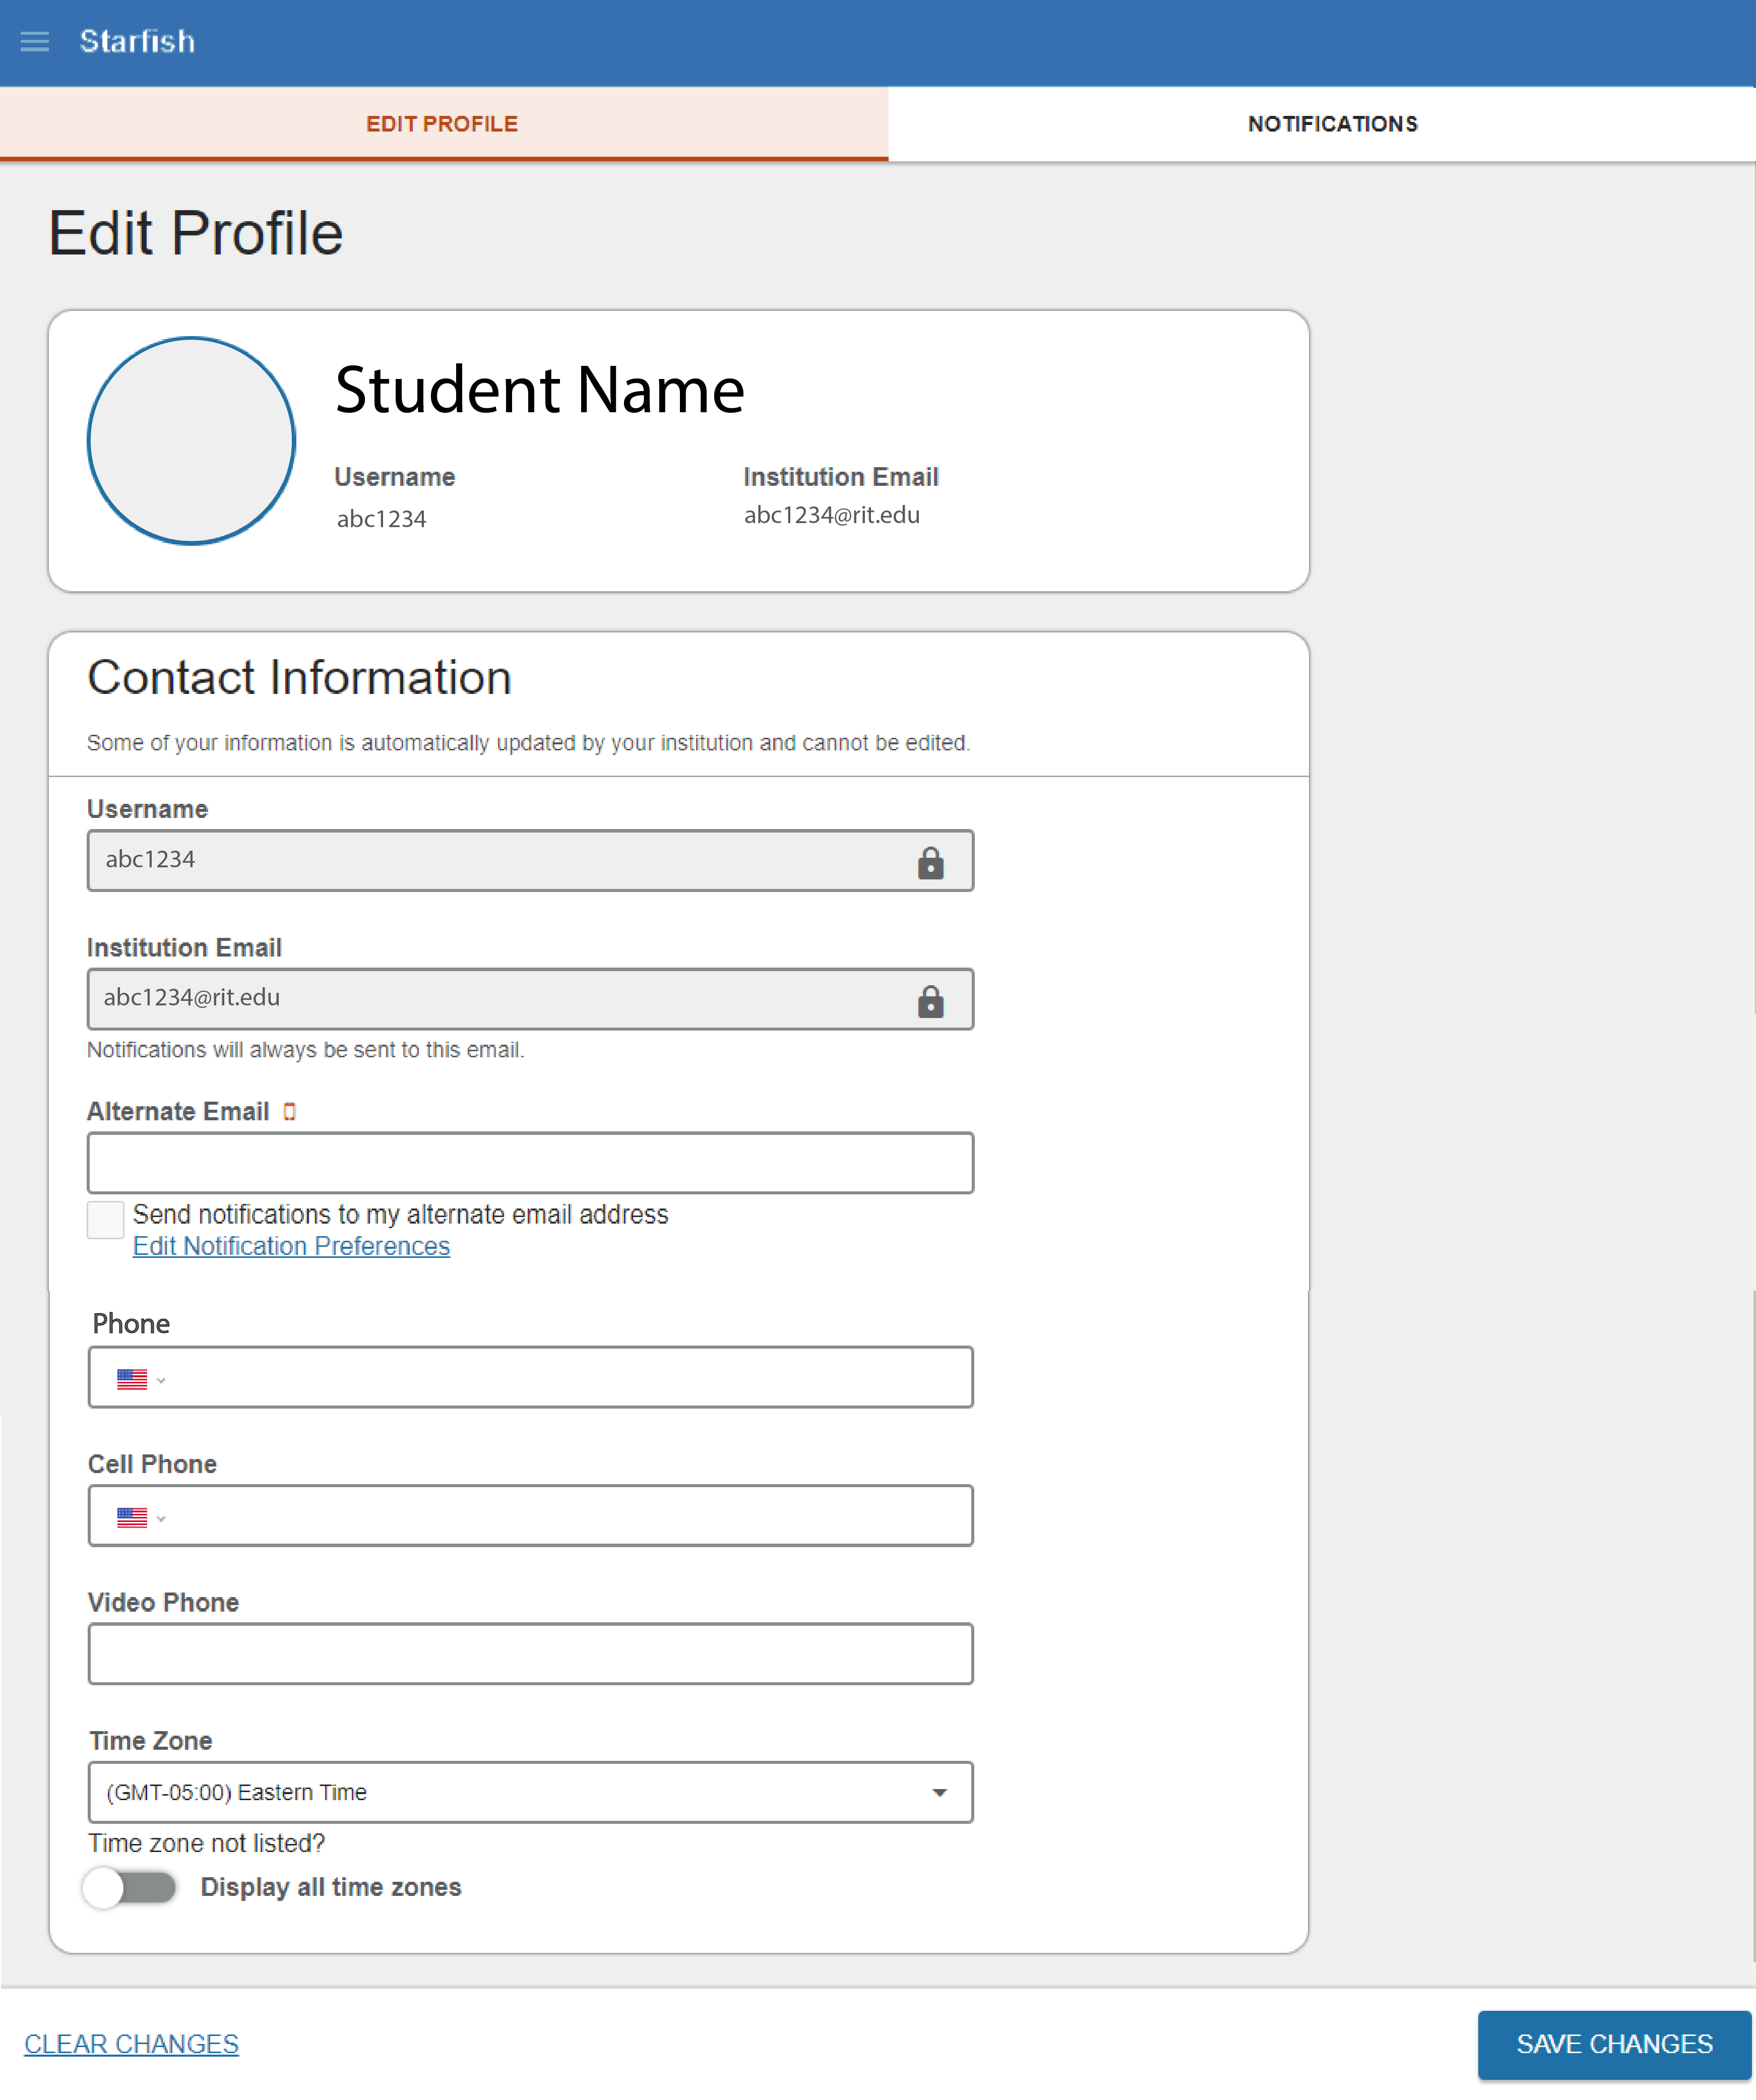This screenshot has width=1756, height=2100.
Task: Click the Starfish logo
Action: point(138,42)
